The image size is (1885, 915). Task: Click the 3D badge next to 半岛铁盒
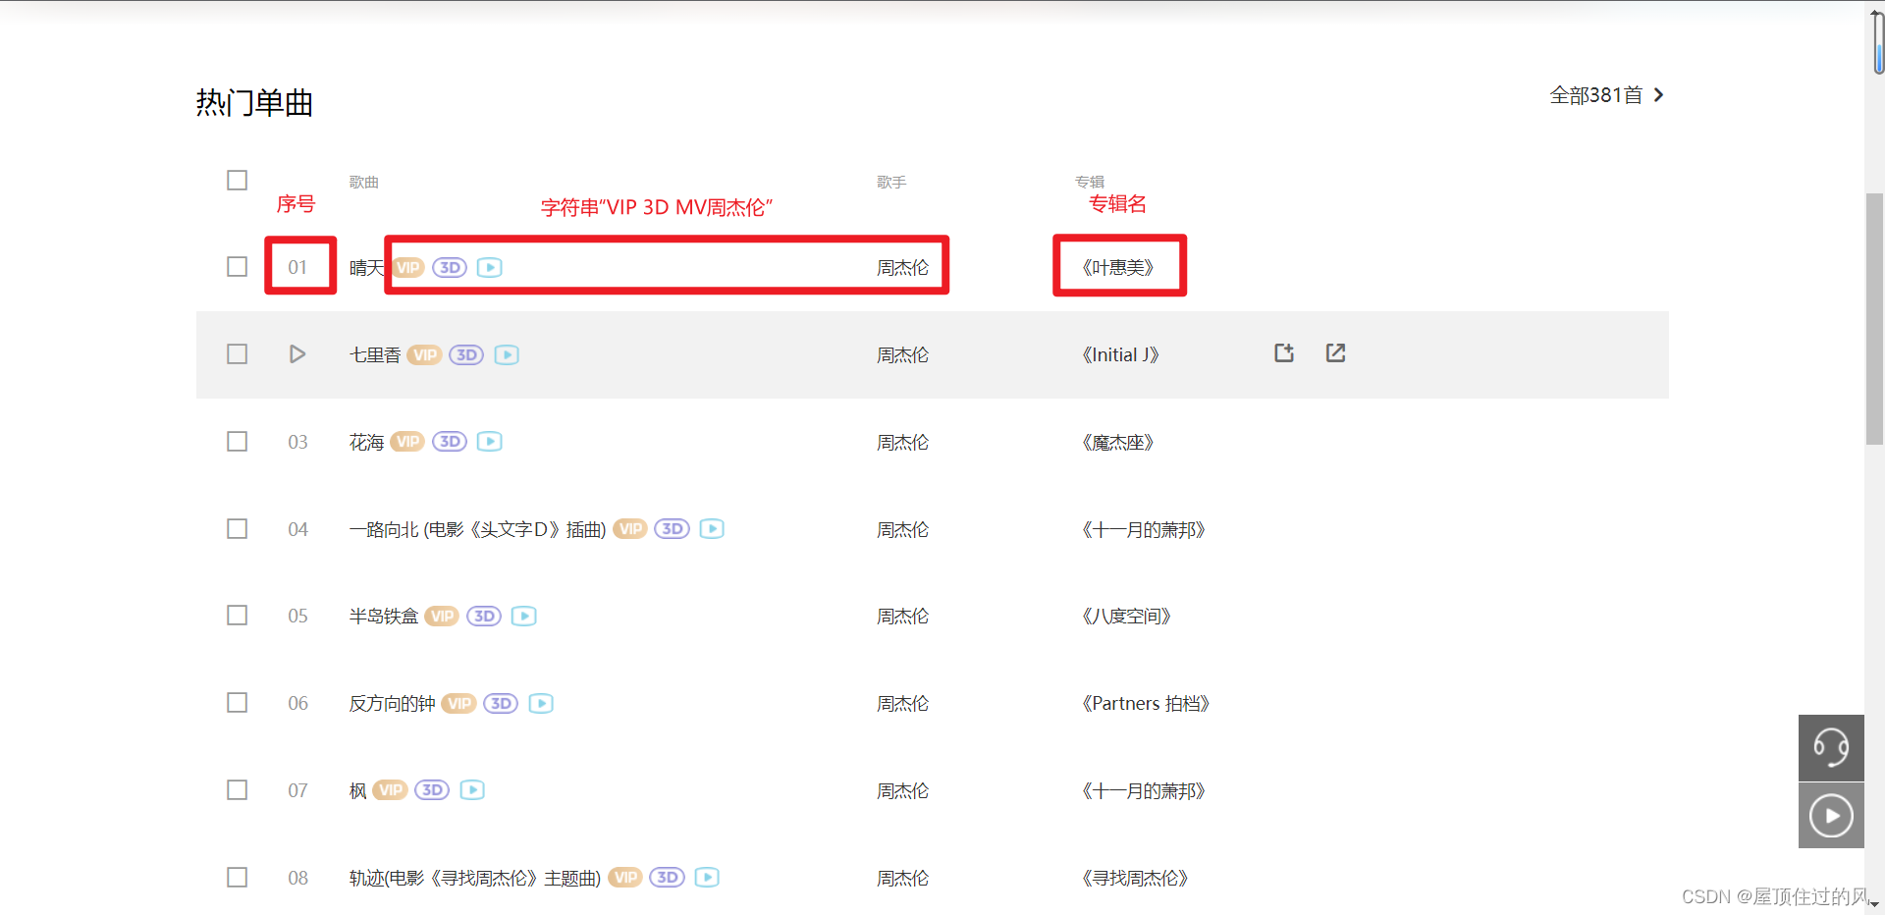tap(484, 616)
